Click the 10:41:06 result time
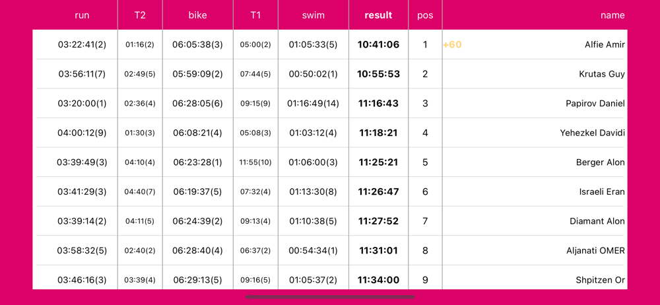The height and width of the screenshot is (305, 660). click(378, 45)
